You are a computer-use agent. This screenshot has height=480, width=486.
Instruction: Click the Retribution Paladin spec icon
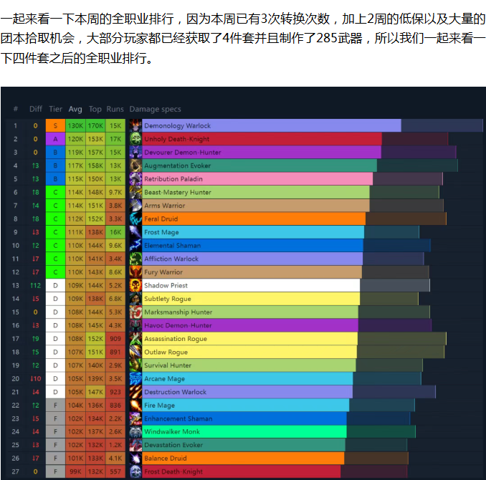[135, 179]
